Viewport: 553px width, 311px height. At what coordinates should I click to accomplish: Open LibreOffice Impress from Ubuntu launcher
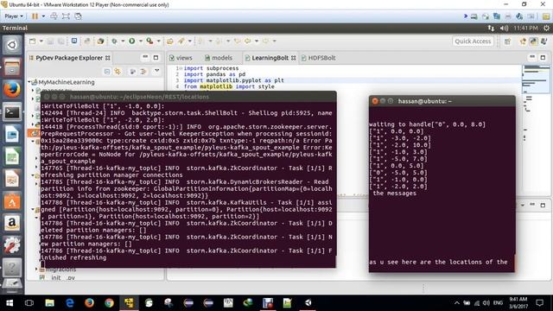[x=12, y=179]
